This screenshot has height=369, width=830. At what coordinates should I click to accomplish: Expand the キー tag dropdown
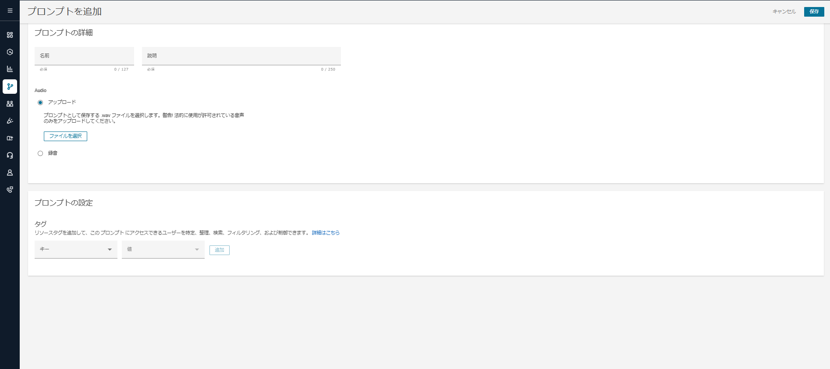coord(76,249)
